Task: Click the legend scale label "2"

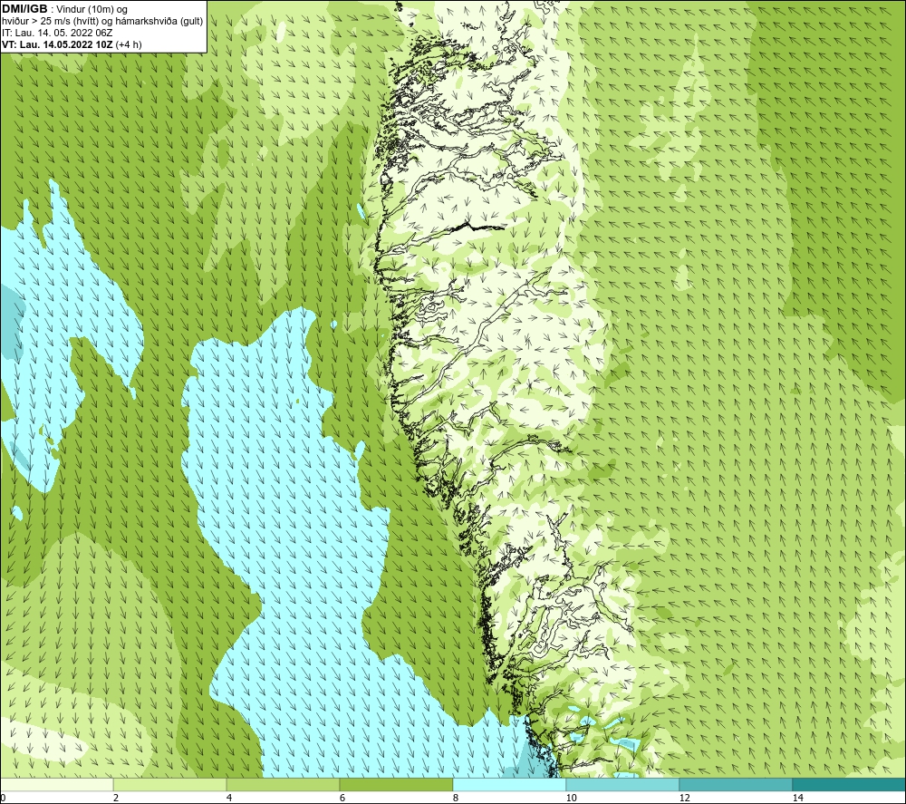Action: tap(116, 798)
